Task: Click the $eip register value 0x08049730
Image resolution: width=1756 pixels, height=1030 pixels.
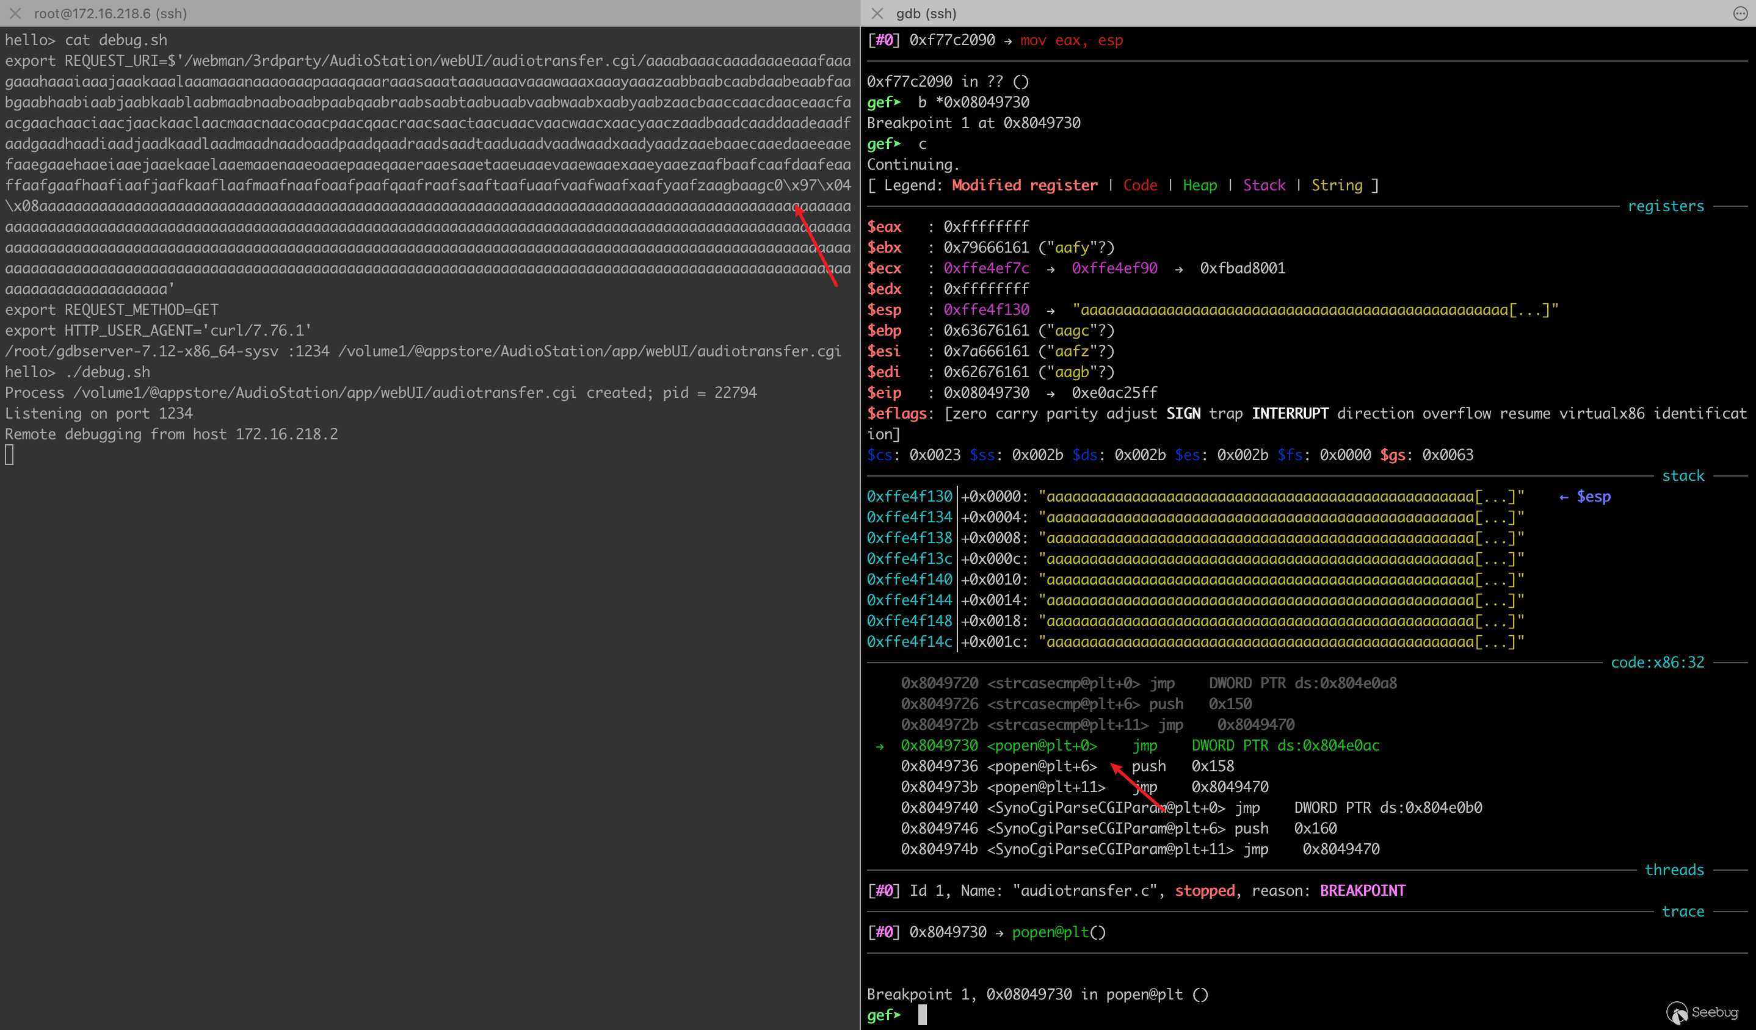Action: click(x=985, y=393)
